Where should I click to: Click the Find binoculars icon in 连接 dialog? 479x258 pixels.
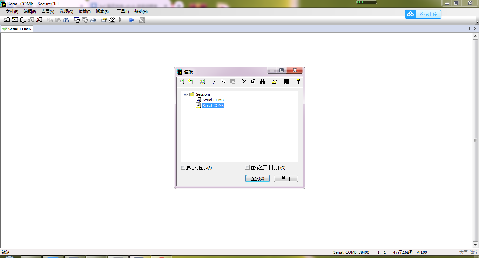(262, 81)
